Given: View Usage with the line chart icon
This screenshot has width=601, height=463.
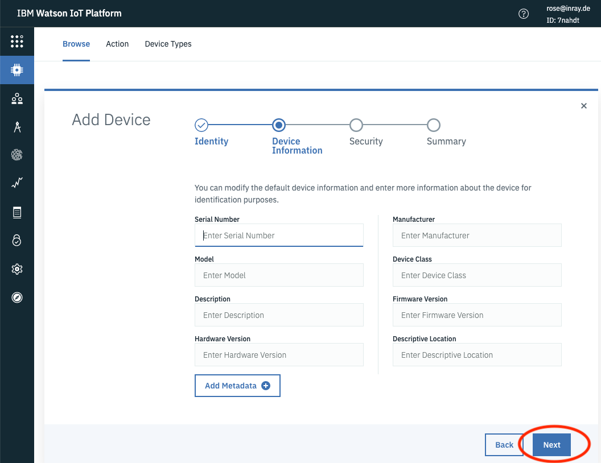Looking at the screenshot, I should coord(17,183).
